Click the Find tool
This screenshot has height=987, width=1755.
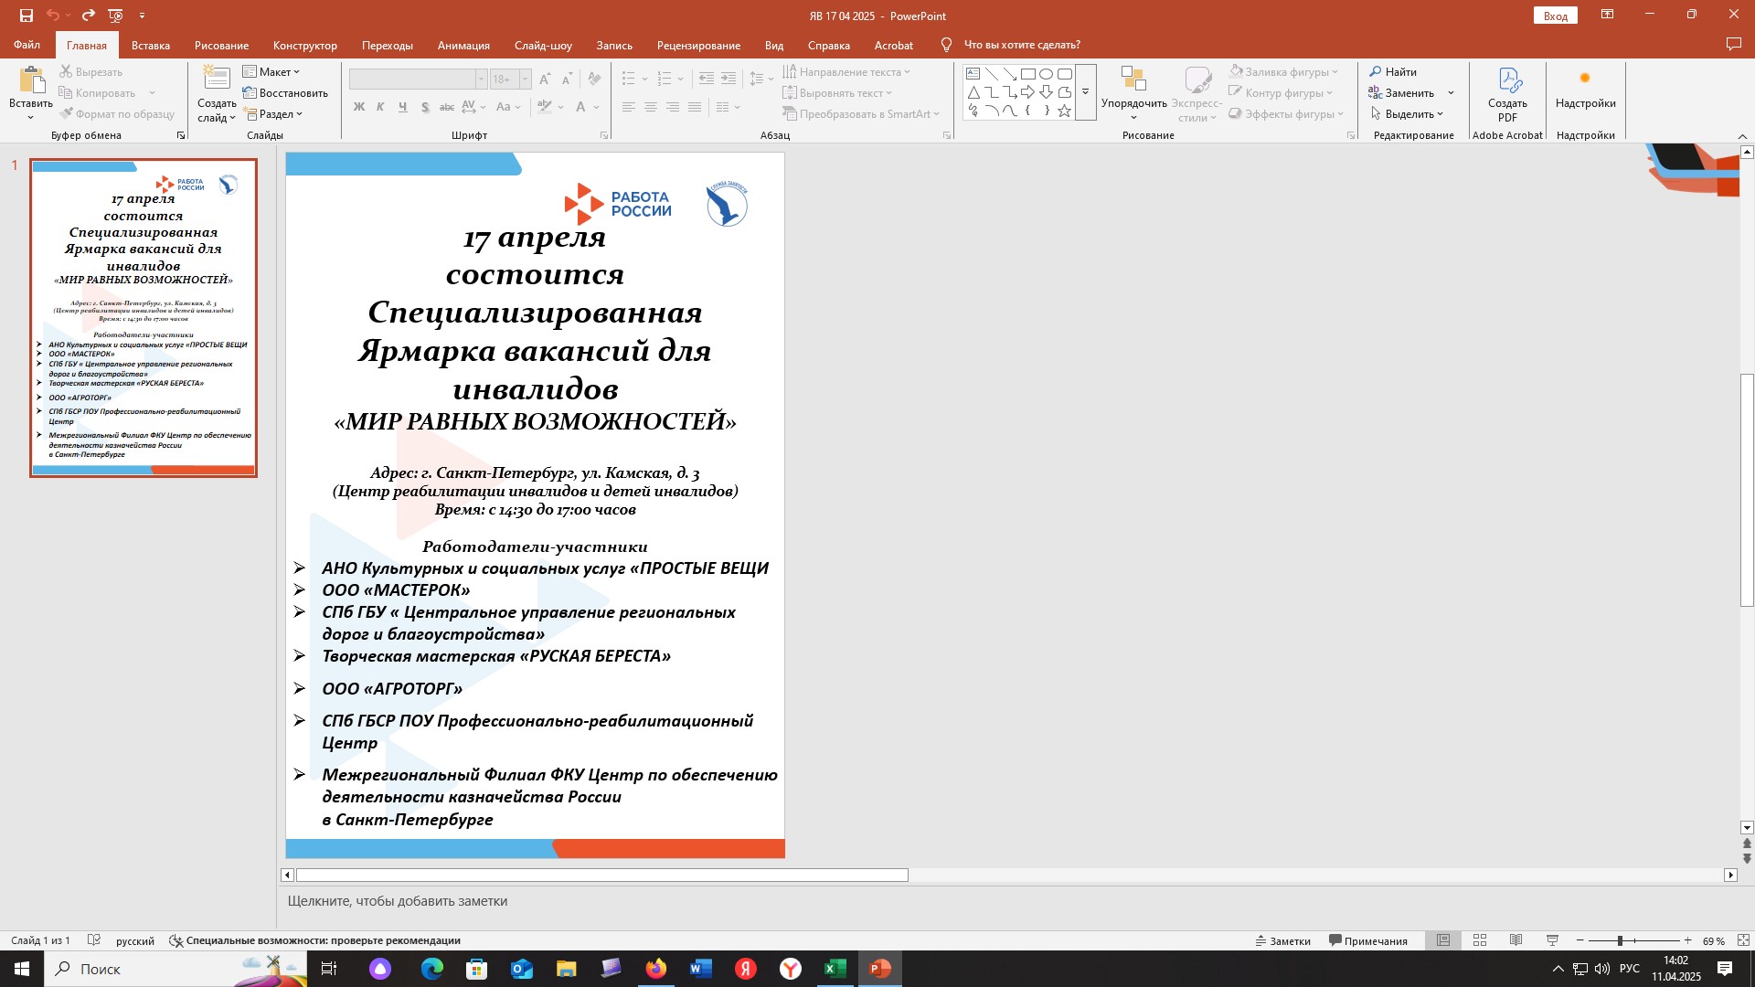(1393, 71)
